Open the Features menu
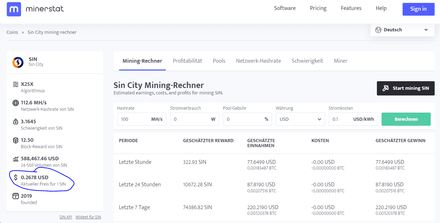The height and width of the screenshot is (223, 440). tap(351, 8)
